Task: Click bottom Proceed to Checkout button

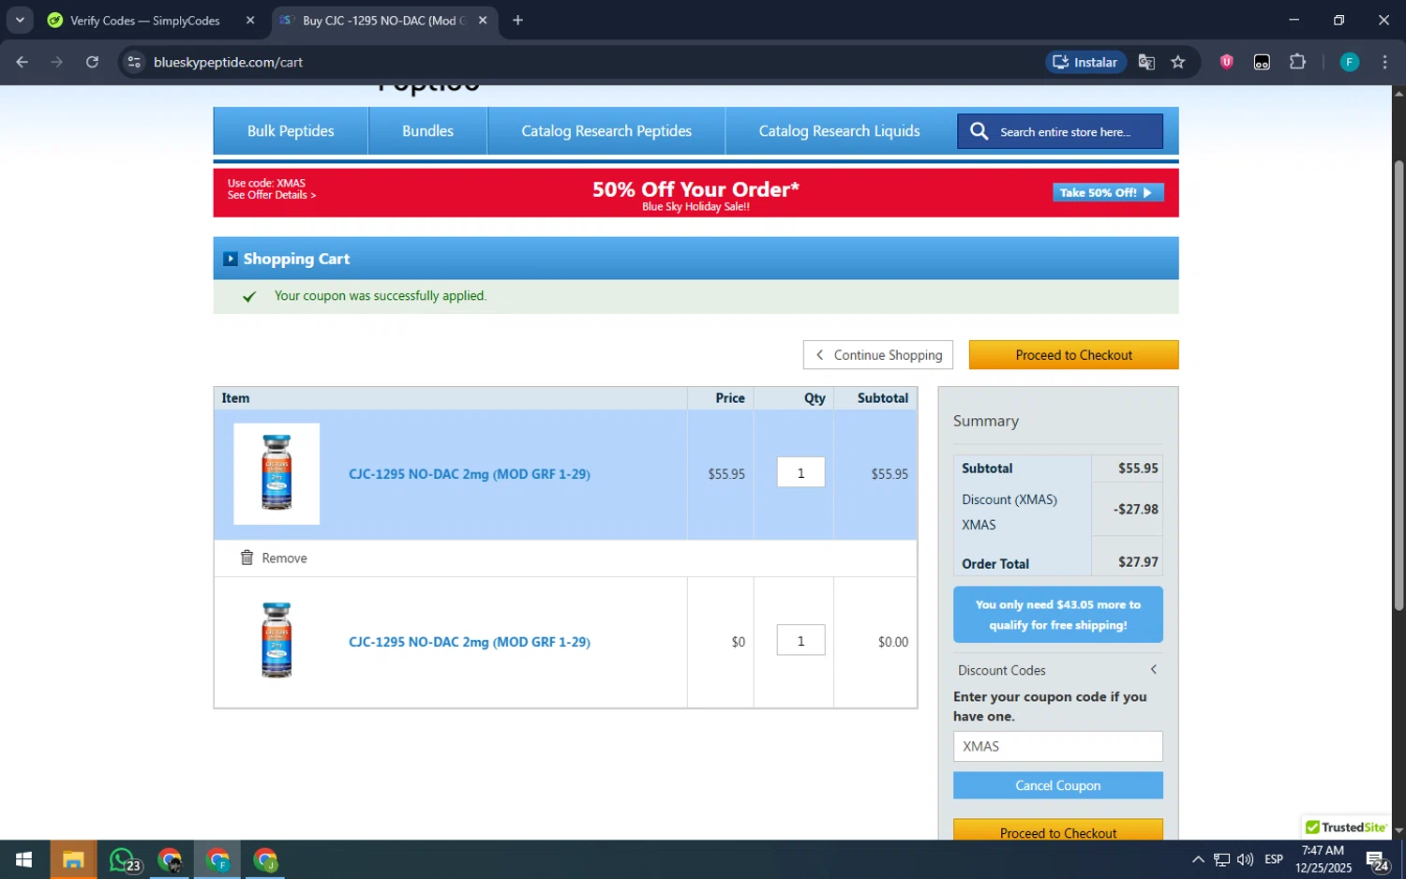Action: (1057, 830)
